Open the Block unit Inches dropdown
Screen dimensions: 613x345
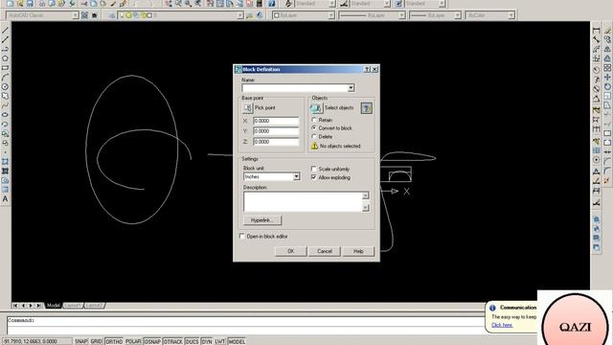296,176
